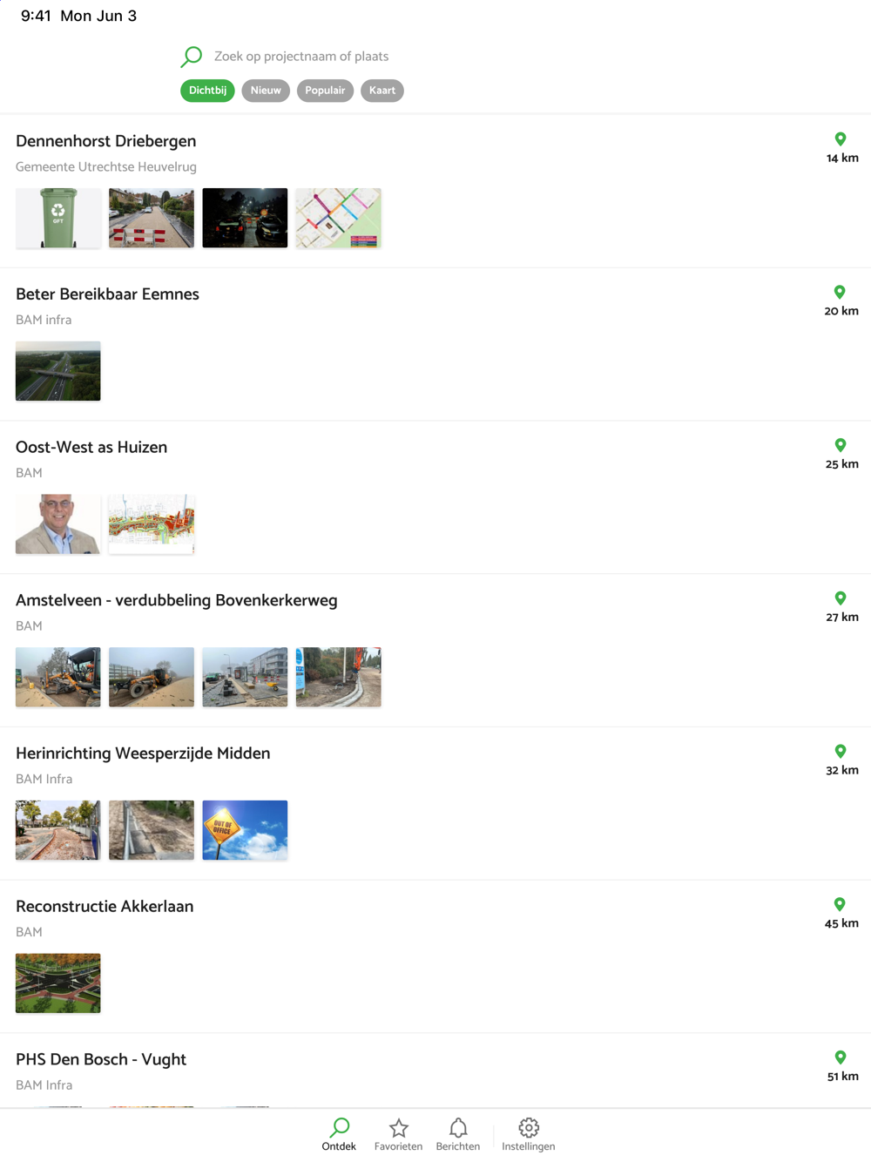Tap location pin for Reconstructie Akkerlaan

[x=840, y=905]
